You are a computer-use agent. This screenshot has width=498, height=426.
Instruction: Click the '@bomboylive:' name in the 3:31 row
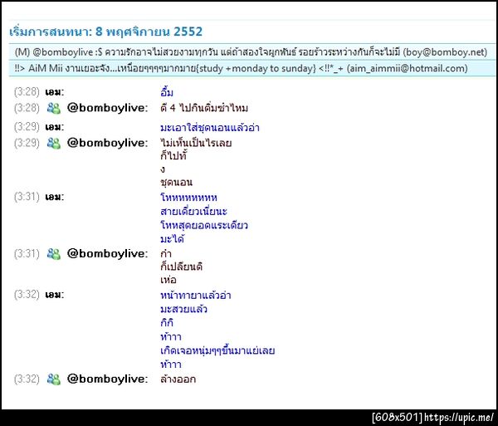pyautogui.click(x=108, y=254)
